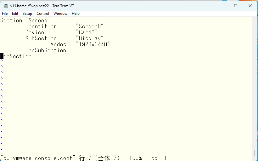The image size is (258, 161).
Task: Click the Section "Screen" header line
Action: 25,20
